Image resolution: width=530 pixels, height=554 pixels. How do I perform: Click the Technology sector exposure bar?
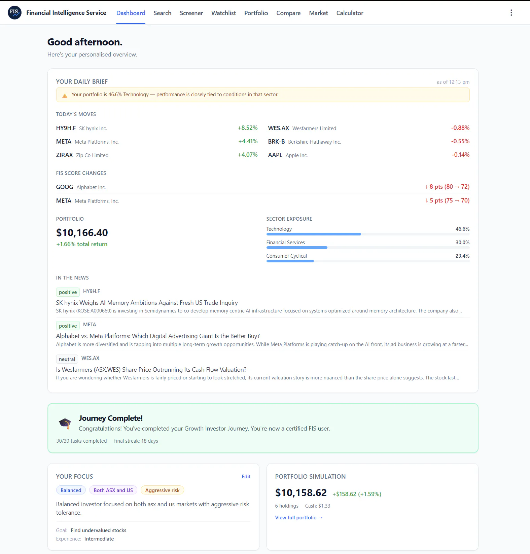(368, 234)
